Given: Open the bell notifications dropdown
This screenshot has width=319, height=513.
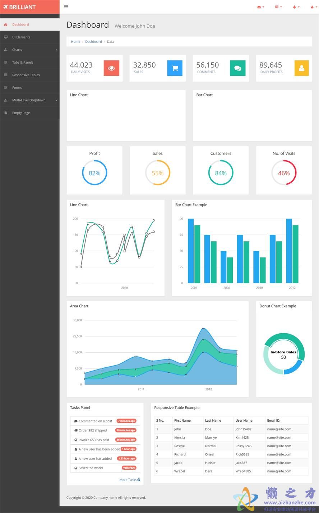Looking at the screenshot, I should [296, 7].
